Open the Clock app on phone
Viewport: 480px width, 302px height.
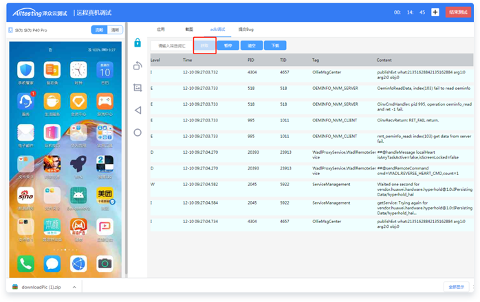[78, 70]
